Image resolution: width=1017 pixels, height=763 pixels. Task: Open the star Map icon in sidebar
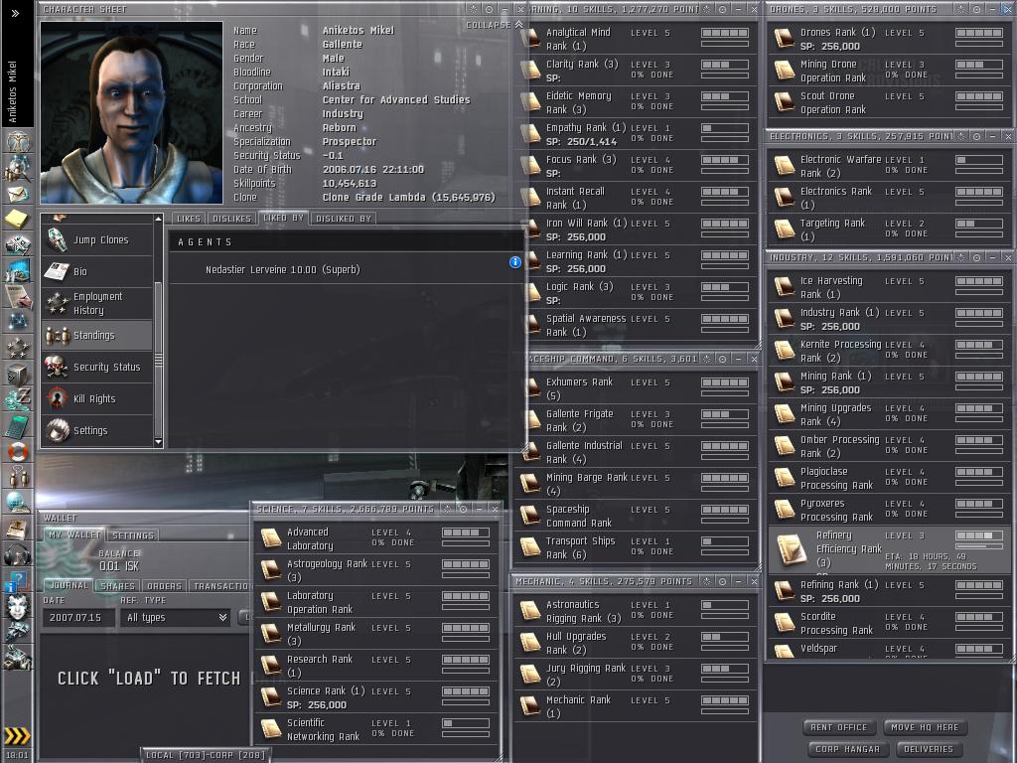18,321
